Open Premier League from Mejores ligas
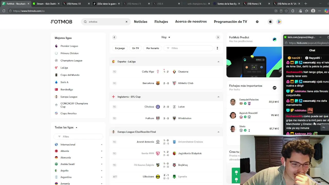 pos(69,46)
